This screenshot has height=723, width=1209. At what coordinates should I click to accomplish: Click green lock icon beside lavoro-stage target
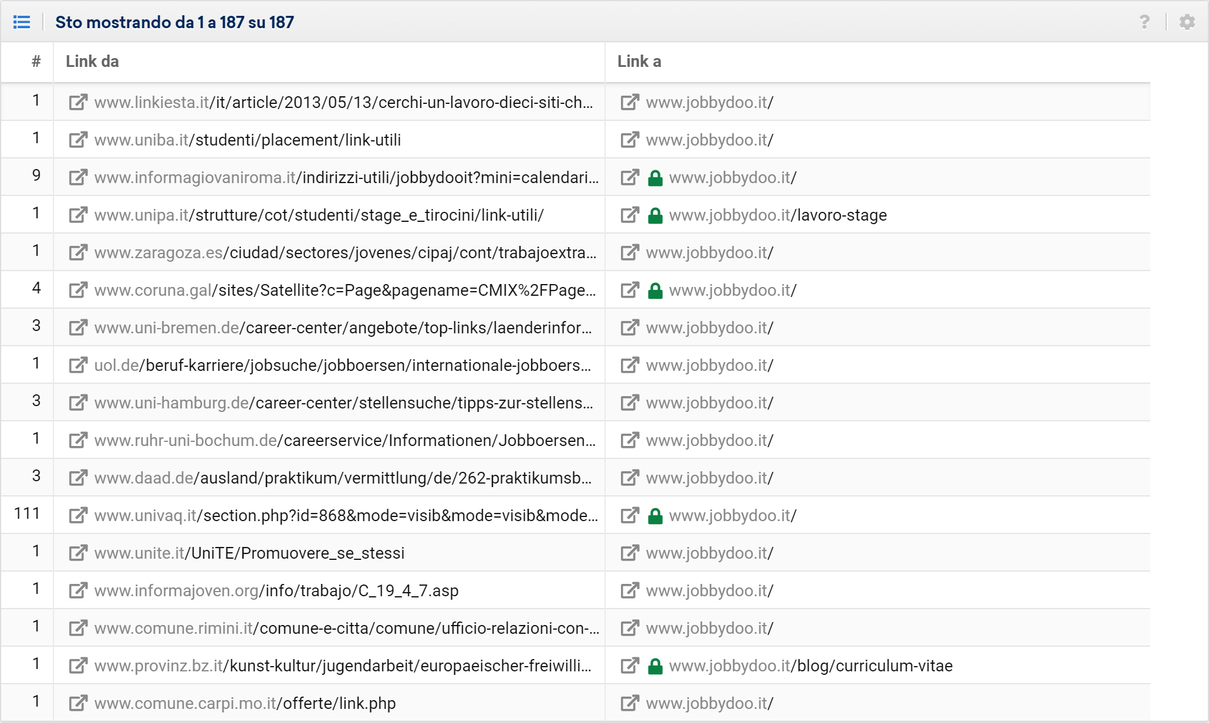pos(655,215)
